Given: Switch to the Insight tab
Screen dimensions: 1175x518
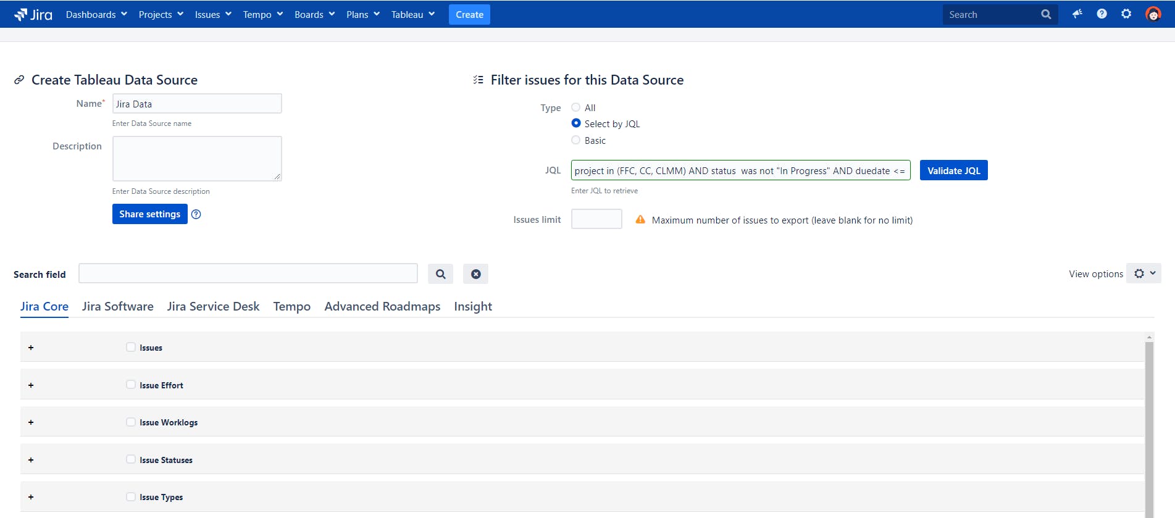Looking at the screenshot, I should [473, 306].
